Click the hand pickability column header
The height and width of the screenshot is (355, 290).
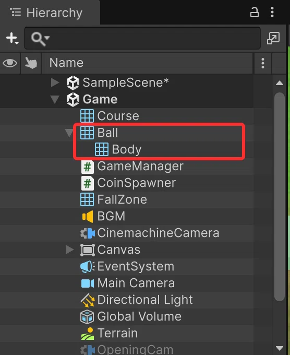pos(31,63)
